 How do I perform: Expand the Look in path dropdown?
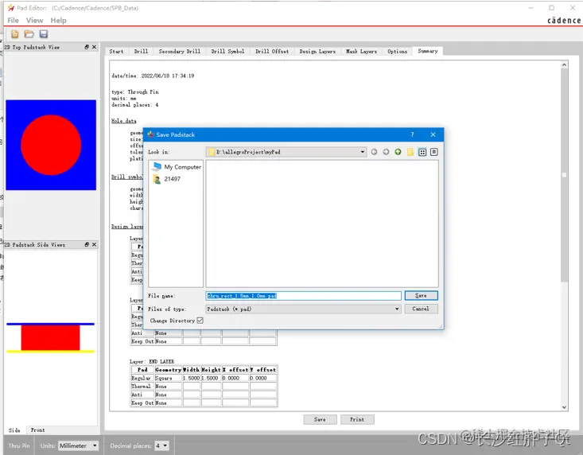click(362, 152)
